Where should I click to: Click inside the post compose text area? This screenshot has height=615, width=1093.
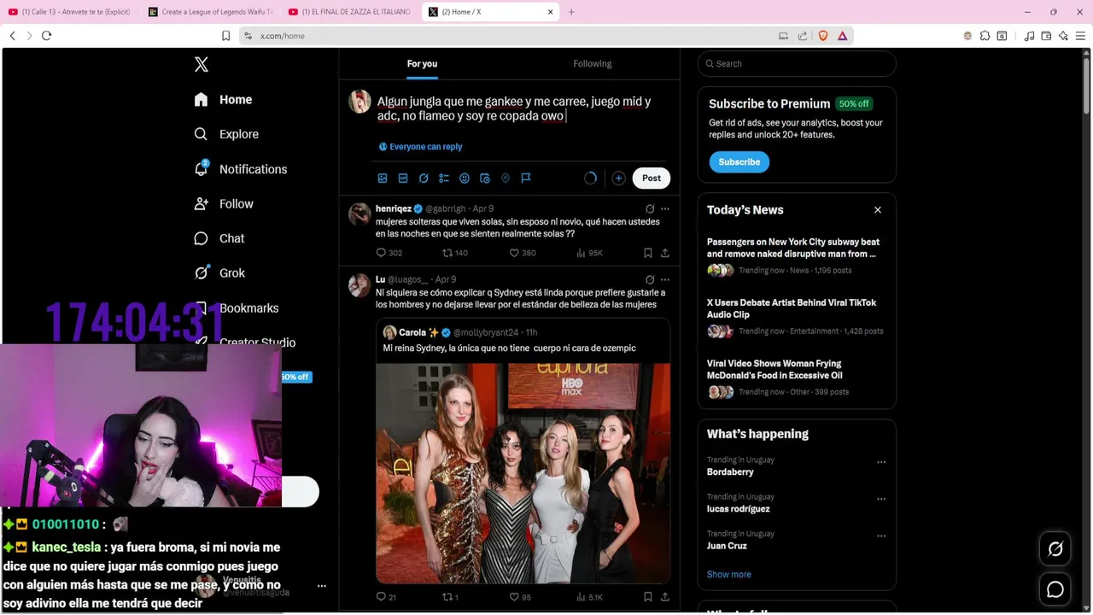tap(523, 108)
